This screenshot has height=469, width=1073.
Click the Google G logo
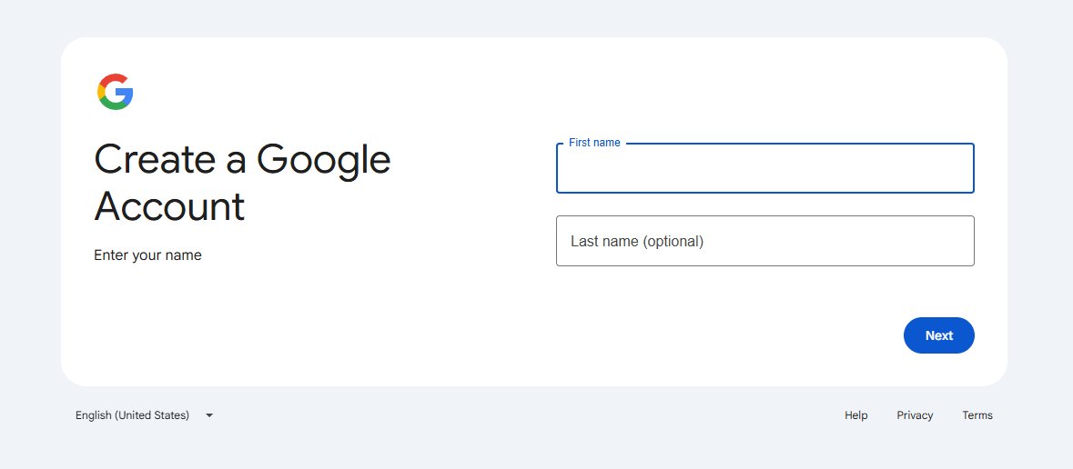pyautogui.click(x=115, y=92)
